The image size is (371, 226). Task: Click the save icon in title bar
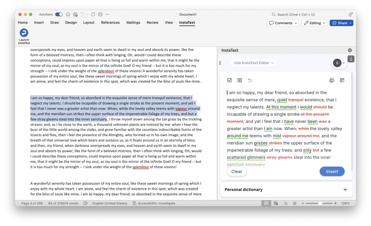75,14
